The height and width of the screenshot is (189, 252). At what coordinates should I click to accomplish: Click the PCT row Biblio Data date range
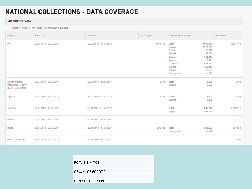(x=47, y=44)
